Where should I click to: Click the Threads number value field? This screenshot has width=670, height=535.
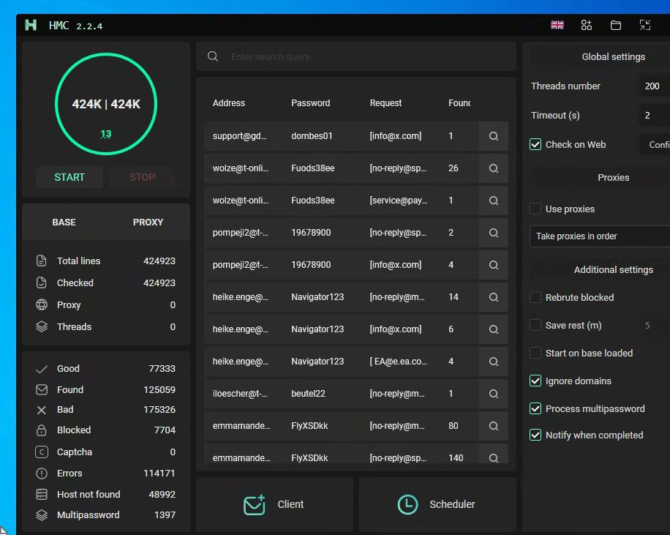[x=653, y=86]
